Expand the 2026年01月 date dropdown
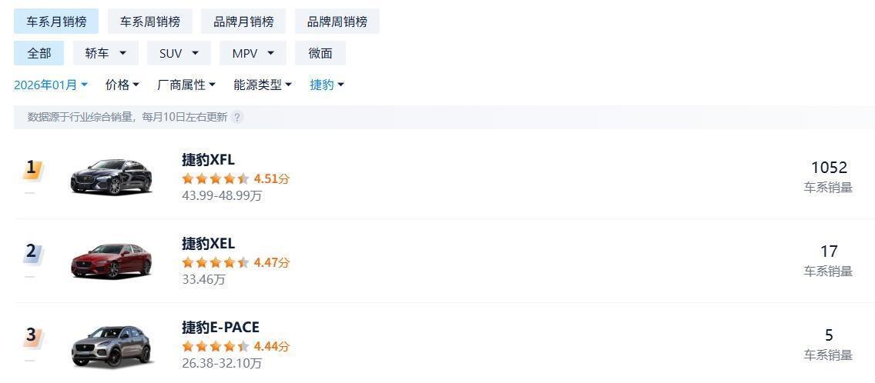Viewport: 875px width, 383px height. pyautogui.click(x=51, y=85)
